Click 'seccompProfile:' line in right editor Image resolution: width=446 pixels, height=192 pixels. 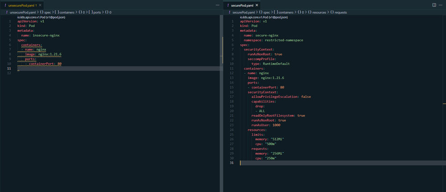(262, 59)
